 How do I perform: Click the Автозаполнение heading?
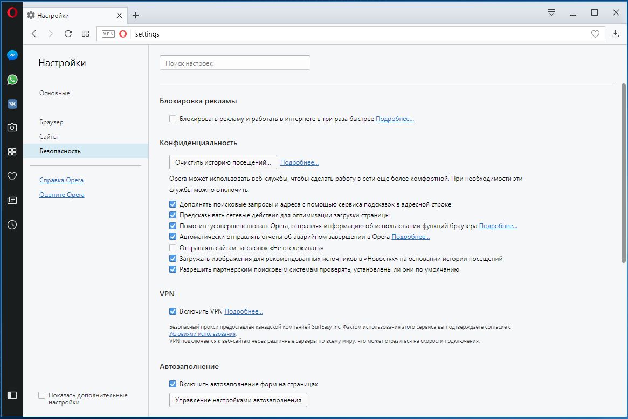[x=189, y=367]
